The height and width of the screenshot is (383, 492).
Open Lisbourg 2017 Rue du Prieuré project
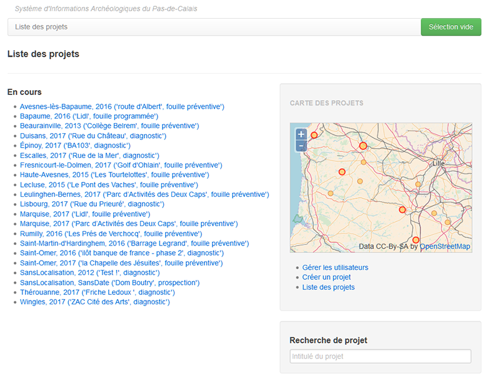coord(93,204)
